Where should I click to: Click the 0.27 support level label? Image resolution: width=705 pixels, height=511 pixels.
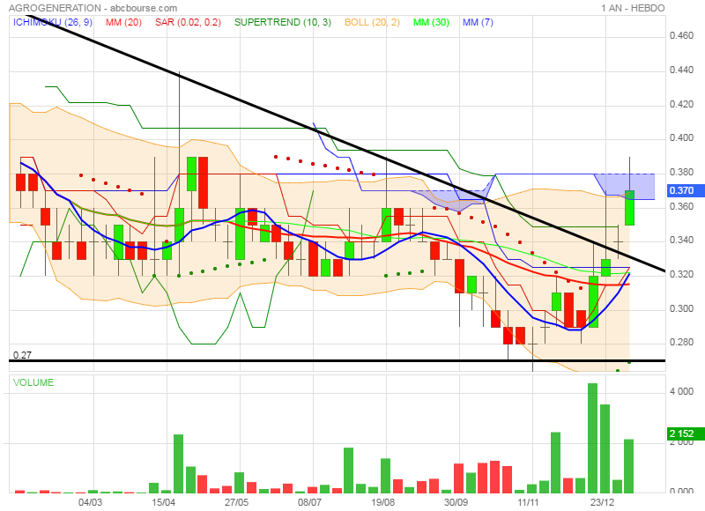[22, 355]
